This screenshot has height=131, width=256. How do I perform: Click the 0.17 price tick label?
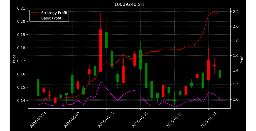click(x=21, y=61)
